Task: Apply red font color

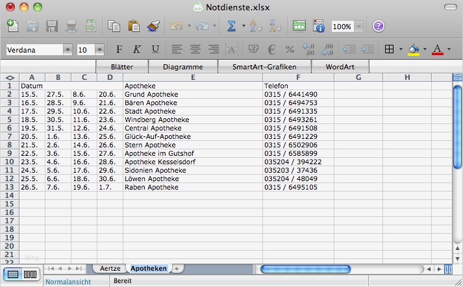Action: click(438, 49)
